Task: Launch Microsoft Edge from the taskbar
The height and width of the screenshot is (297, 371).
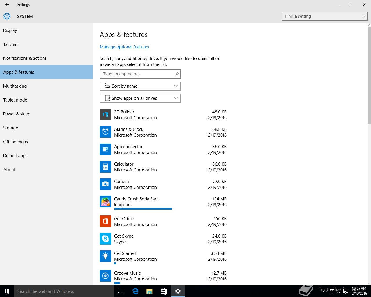Action: pos(135,291)
